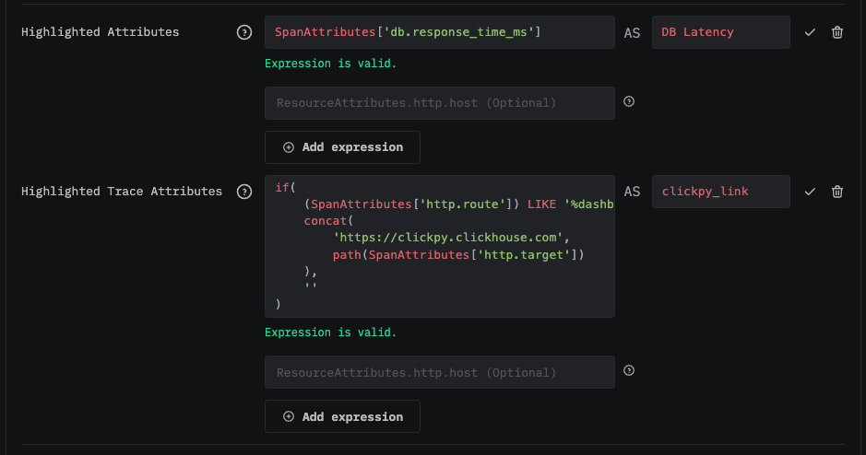
Task: Edit the DB Latency alias field
Action: (720, 32)
